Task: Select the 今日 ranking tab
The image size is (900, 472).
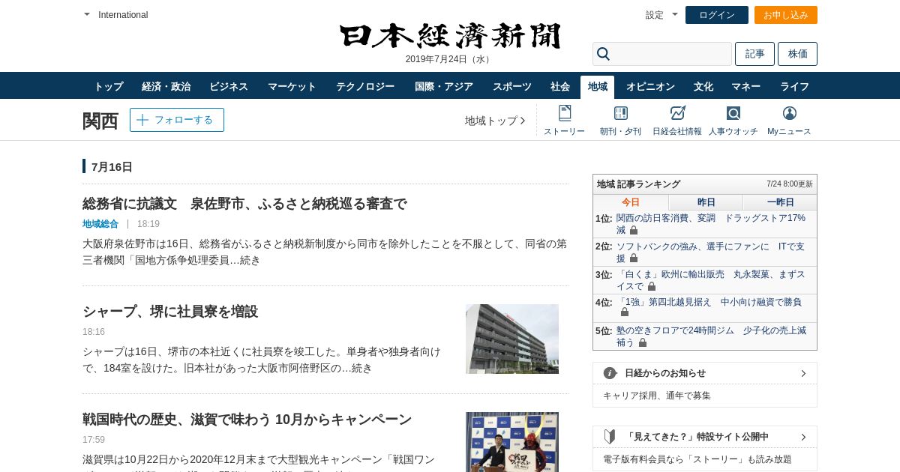Action: click(631, 202)
